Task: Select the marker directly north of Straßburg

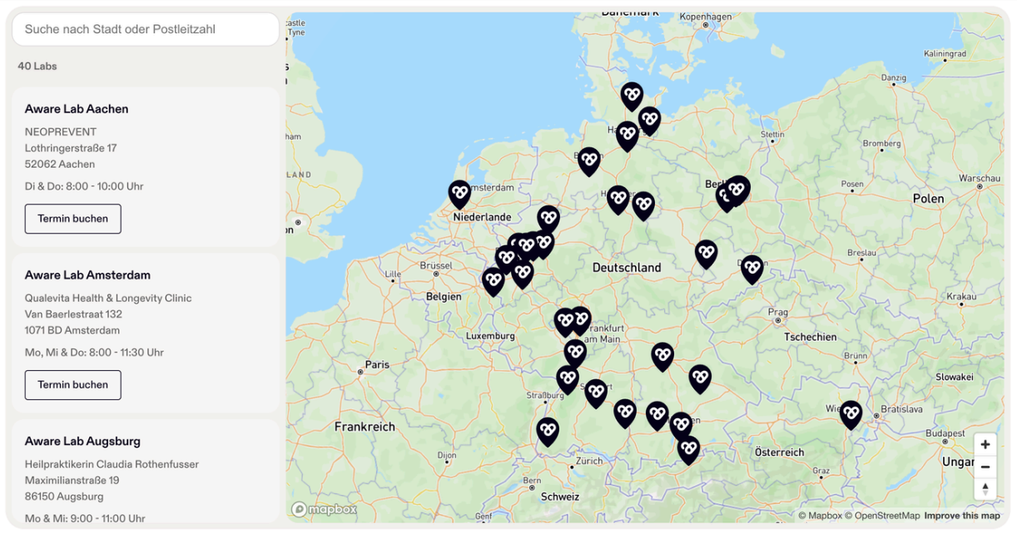Action: (x=568, y=379)
